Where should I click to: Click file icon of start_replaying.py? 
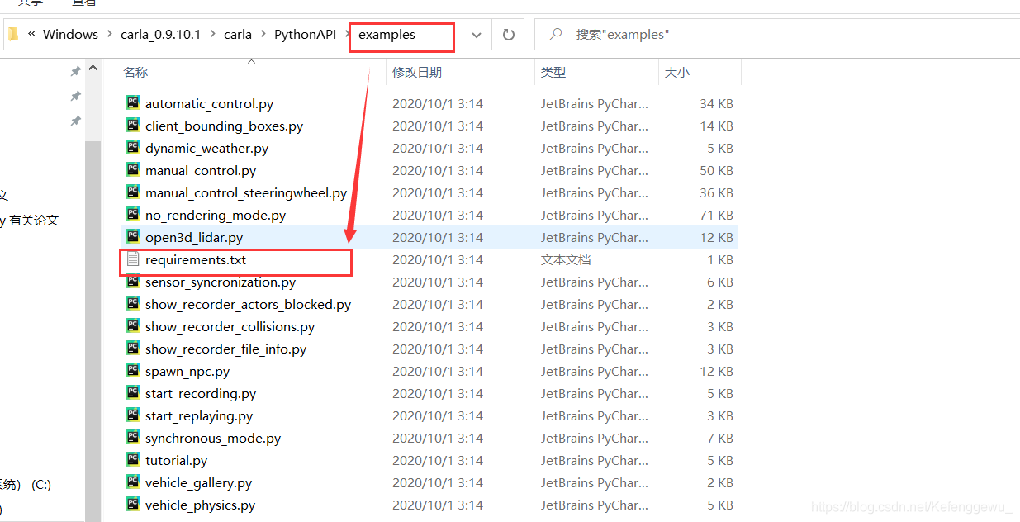133,415
